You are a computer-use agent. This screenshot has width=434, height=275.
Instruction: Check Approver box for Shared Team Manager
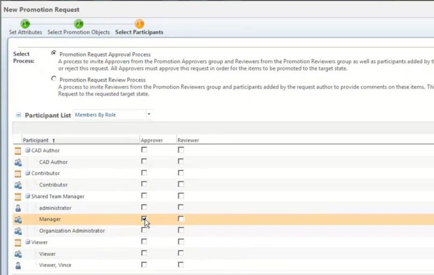(144, 196)
